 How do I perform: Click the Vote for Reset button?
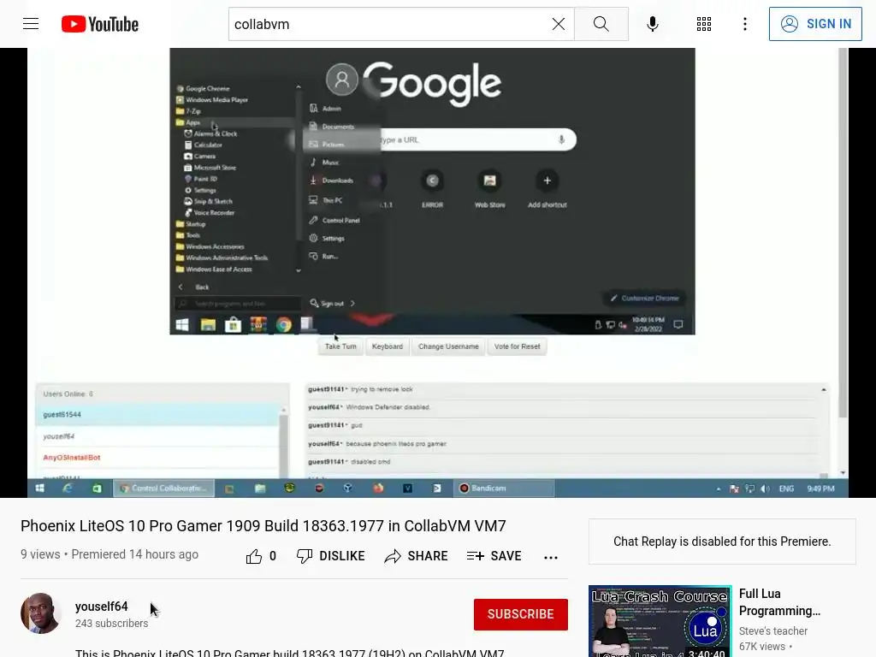click(x=518, y=346)
